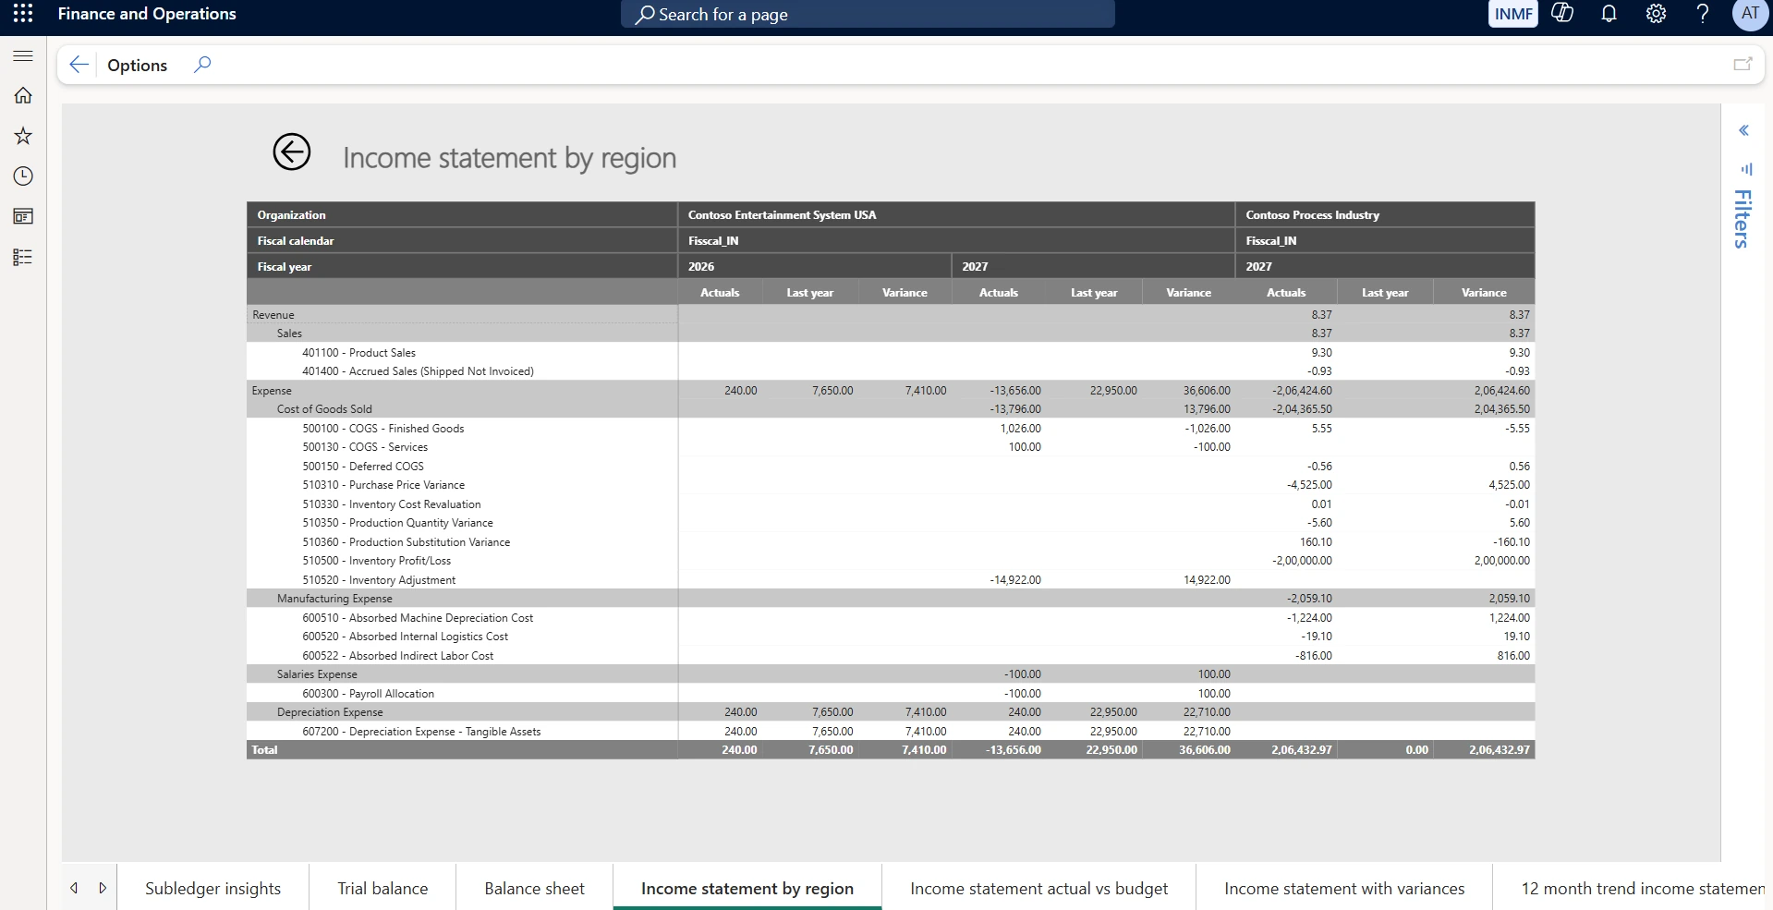The height and width of the screenshot is (910, 1773).
Task: Open Workspaces icon in the sidebar
Action: pos(23,216)
